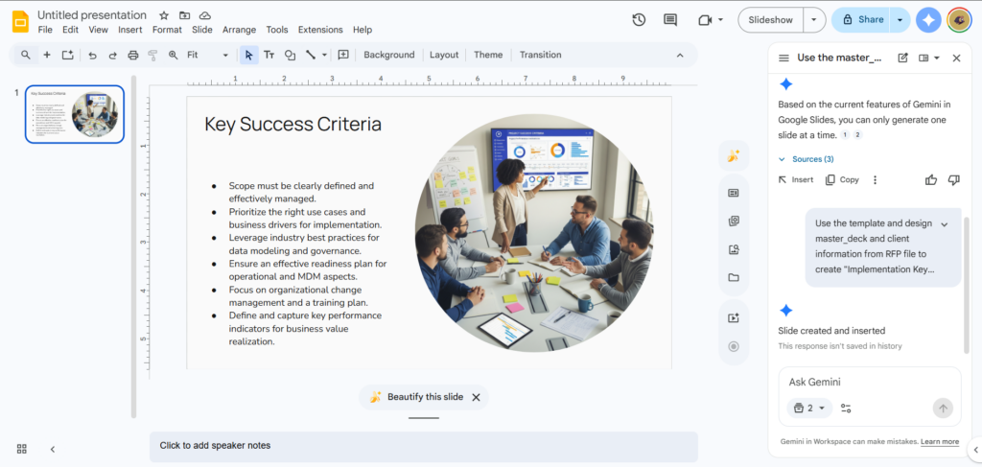This screenshot has width=982, height=467.
Task: Star the Untitled presentation
Action: 164,15
